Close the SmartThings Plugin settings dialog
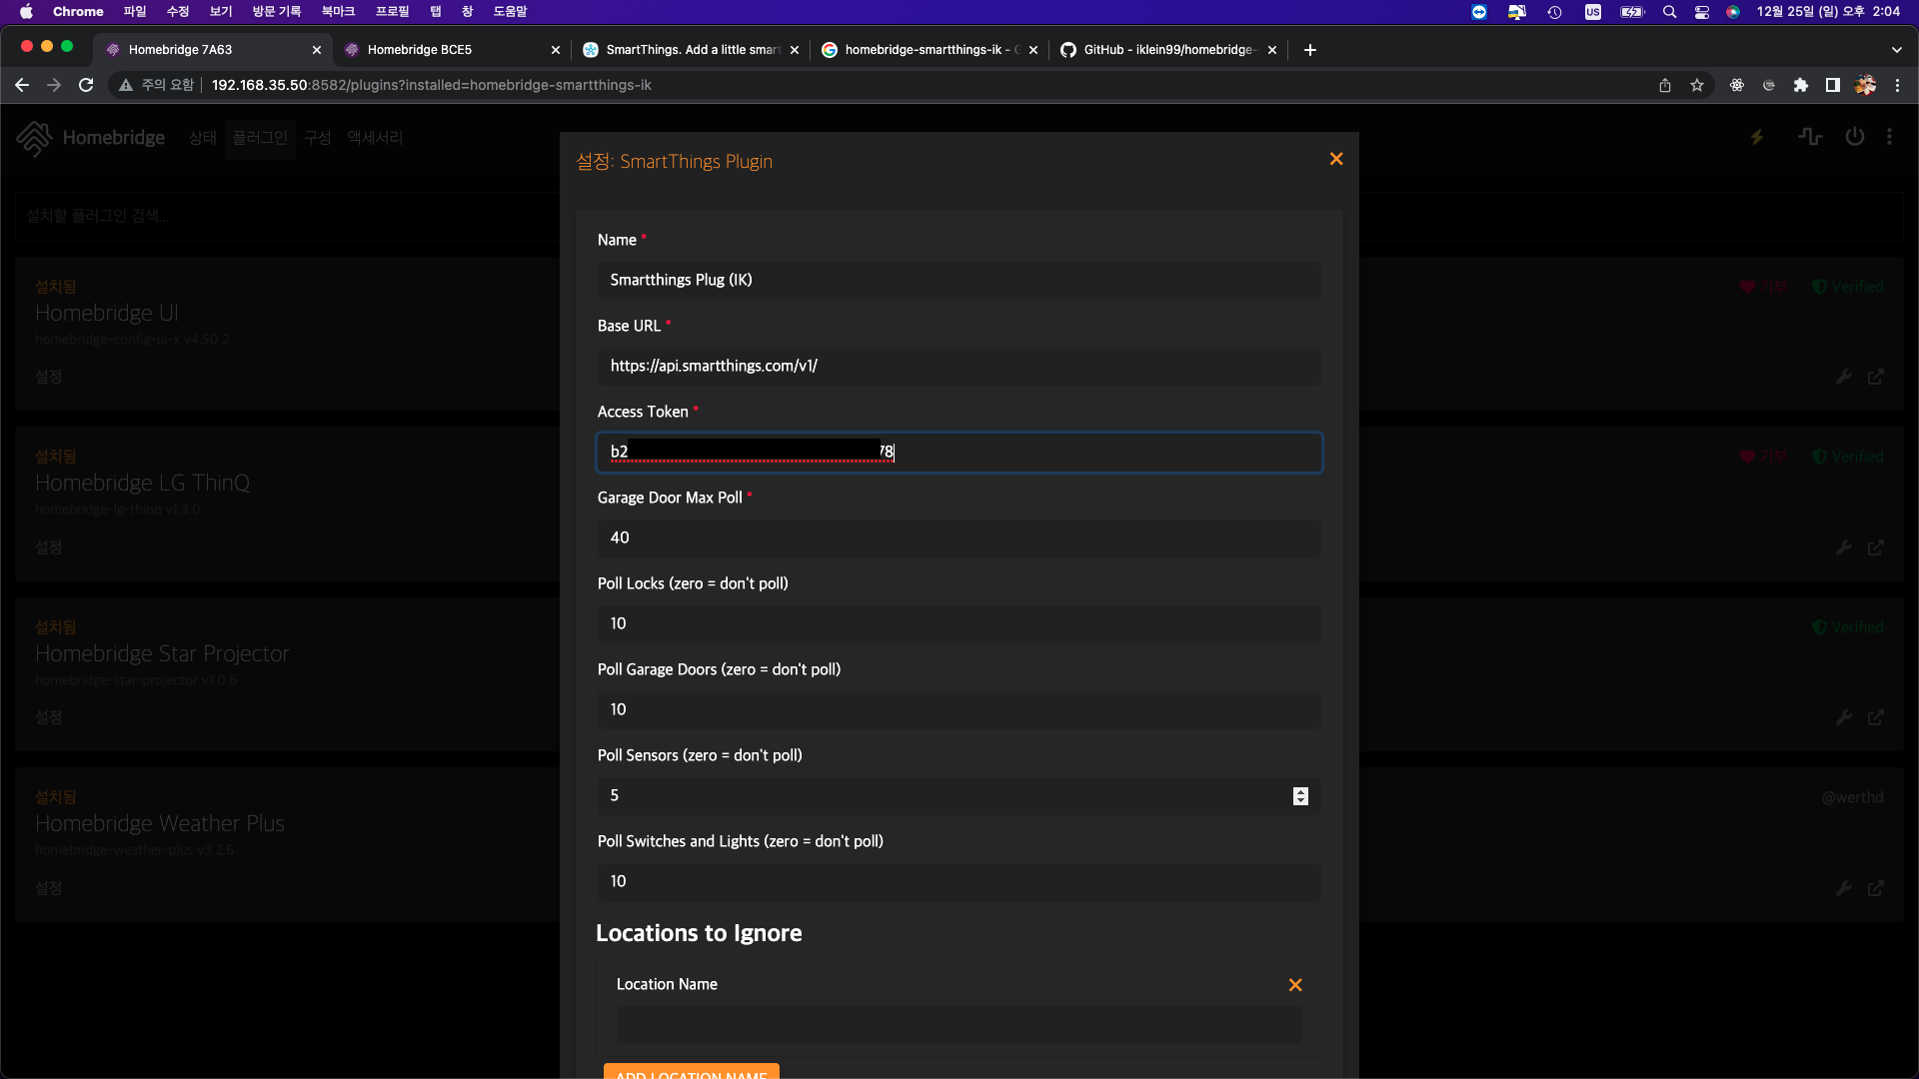This screenshot has width=1919, height=1079. 1336,160
